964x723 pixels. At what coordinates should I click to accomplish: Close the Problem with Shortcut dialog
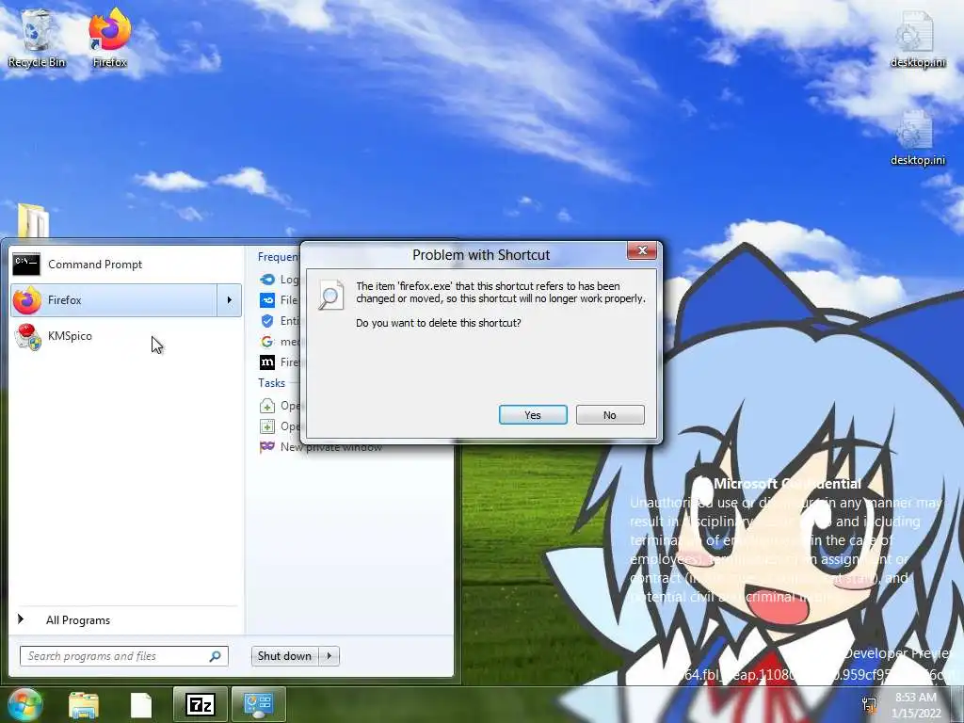(642, 250)
